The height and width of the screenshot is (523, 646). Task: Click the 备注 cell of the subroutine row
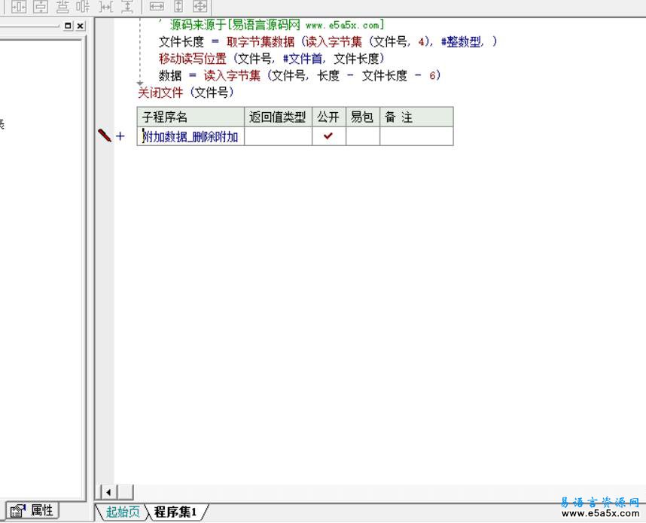(x=416, y=136)
